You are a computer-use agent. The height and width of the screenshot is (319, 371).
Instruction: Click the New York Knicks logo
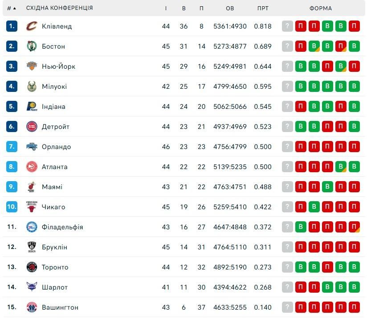(31, 66)
